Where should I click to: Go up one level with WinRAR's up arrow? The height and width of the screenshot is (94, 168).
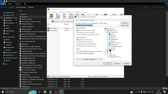coord(49,21)
